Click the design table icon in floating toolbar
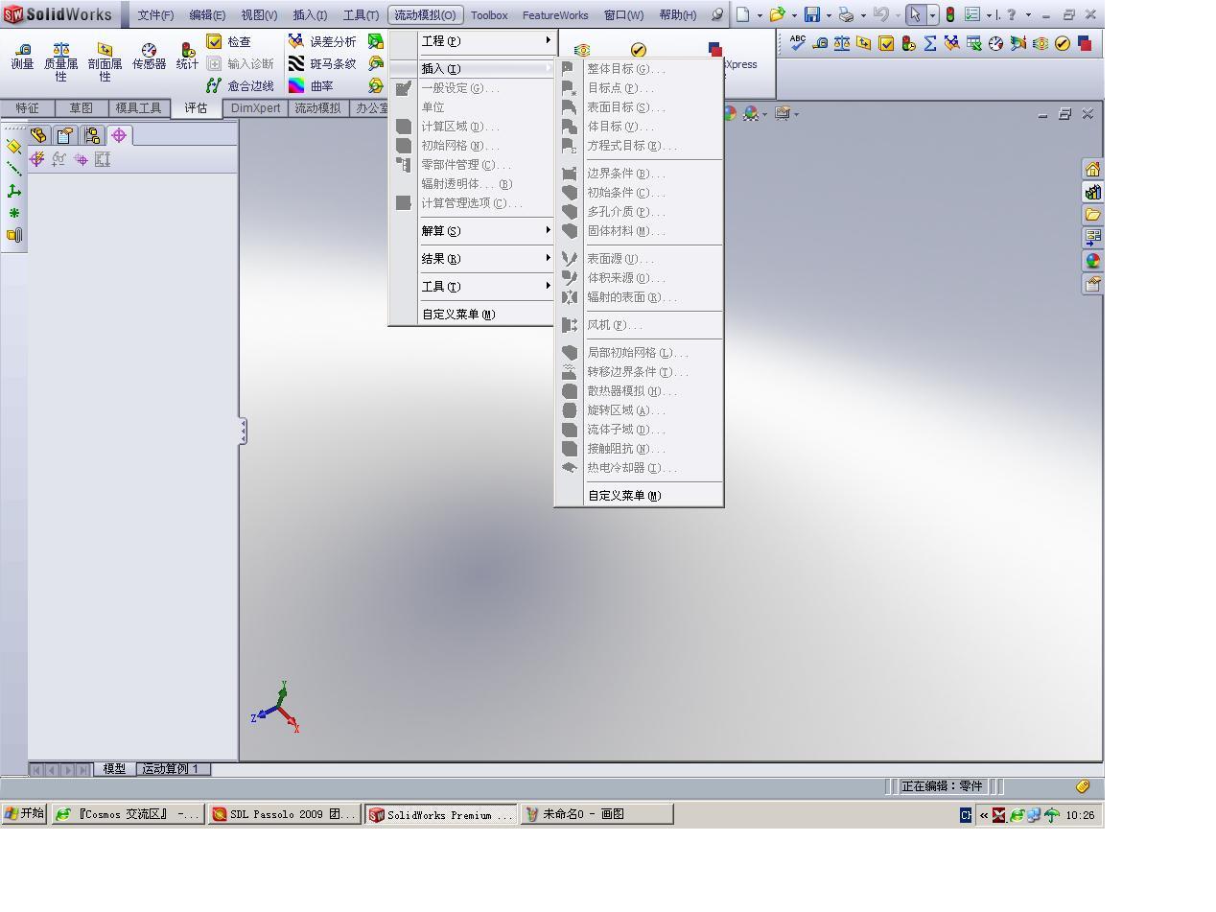 (x=973, y=43)
